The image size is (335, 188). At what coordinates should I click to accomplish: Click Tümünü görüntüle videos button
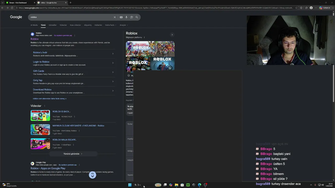pyautogui.click(x=73, y=154)
